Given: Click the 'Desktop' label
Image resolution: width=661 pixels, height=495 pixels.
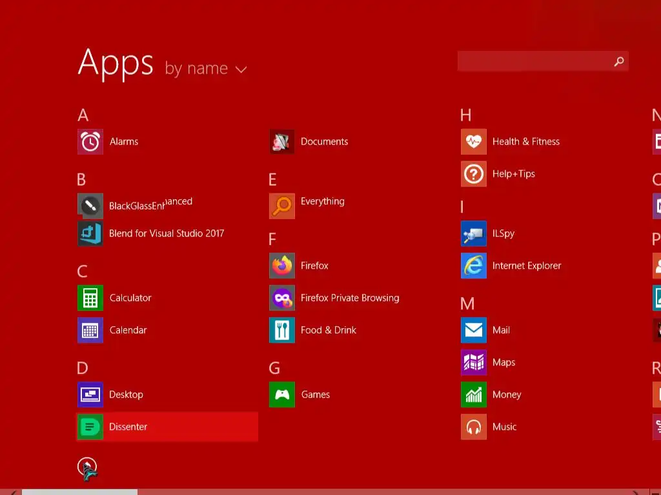Looking at the screenshot, I should coord(126,395).
